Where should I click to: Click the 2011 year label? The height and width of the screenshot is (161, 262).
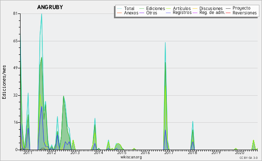coord(28,152)
